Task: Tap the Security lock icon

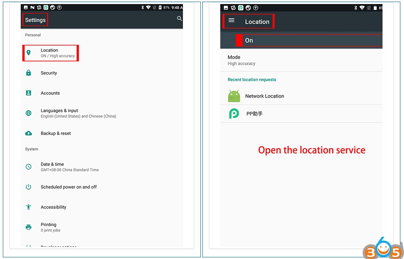Action: 28,73
